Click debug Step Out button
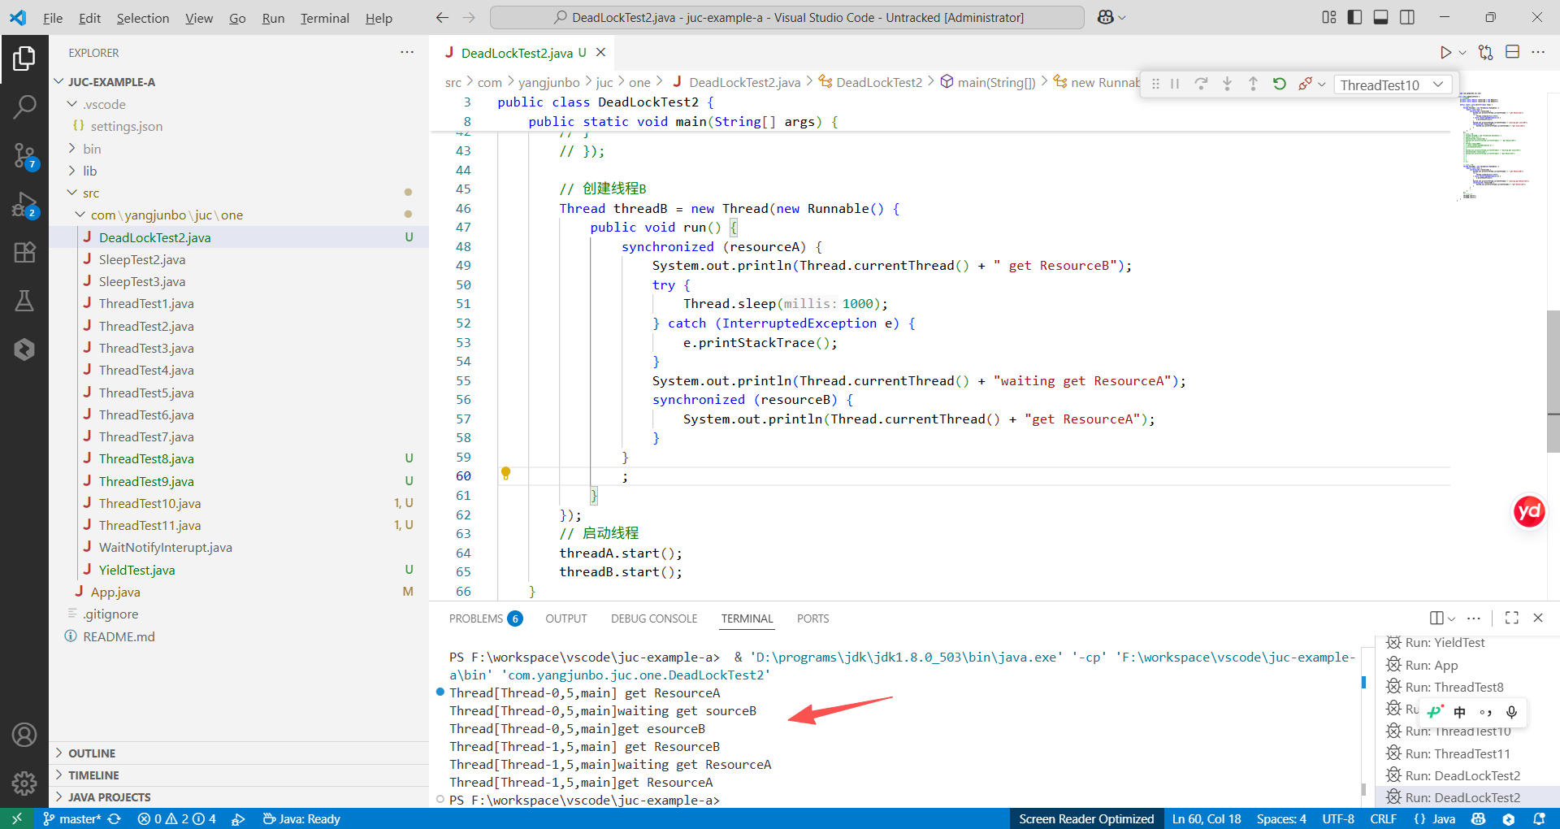Image resolution: width=1560 pixels, height=829 pixels. point(1253,84)
